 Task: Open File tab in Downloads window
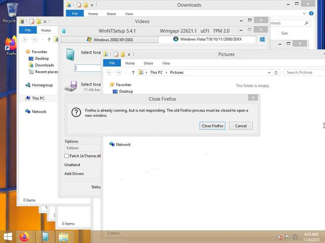click(75, 13)
